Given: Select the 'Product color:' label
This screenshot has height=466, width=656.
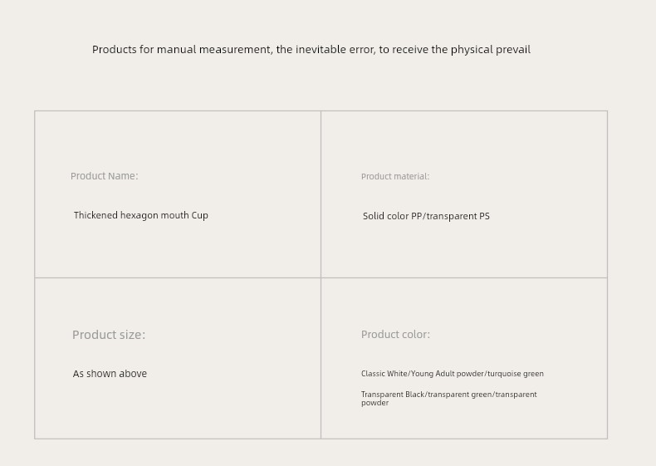Looking at the screenshot, I should tap(396, 335).
